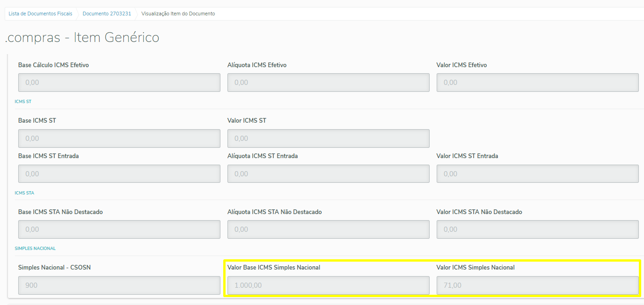Open Lista de Documentos Fiscais breadcrumb
This screenshot has height=305, width=644.
[41, 14]
